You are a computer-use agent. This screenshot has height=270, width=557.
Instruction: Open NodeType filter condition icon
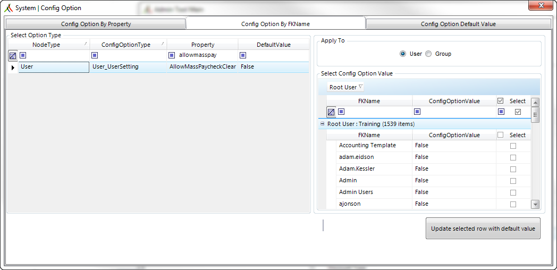tap(23, 55)
